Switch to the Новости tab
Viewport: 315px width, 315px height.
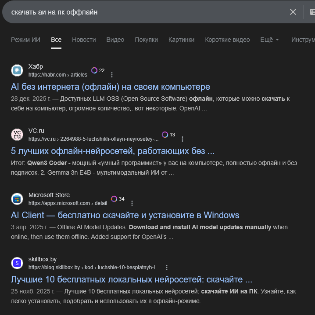click(84, 40)
